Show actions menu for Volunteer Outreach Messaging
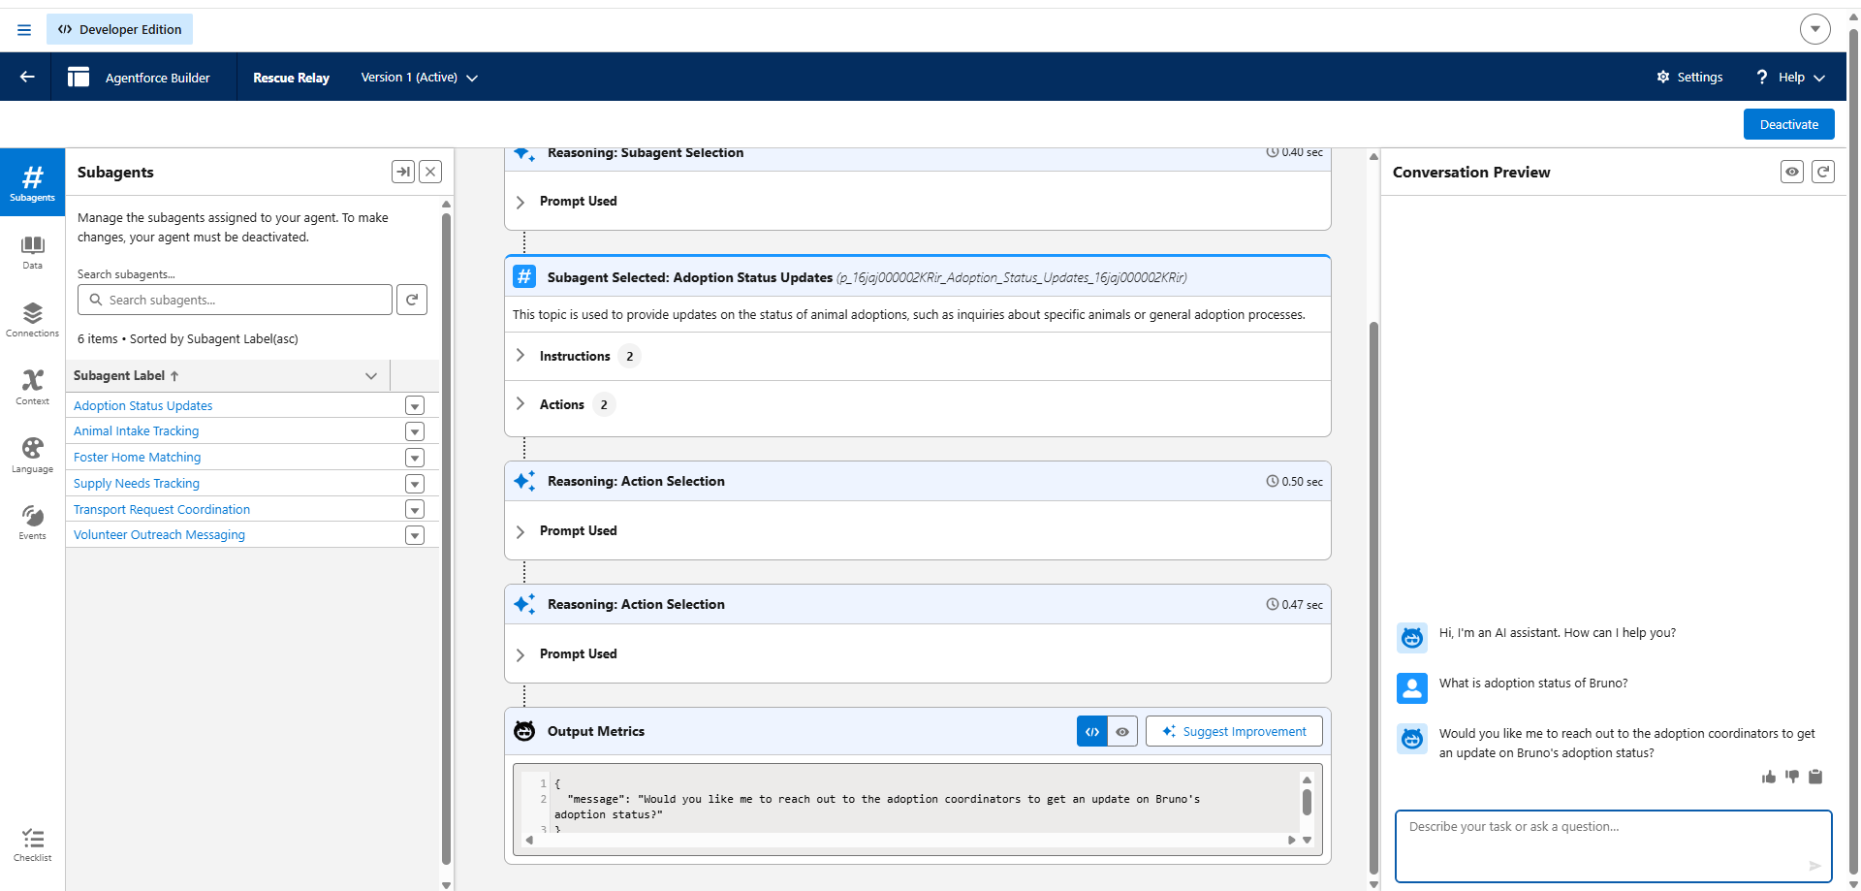 point(415,535)
